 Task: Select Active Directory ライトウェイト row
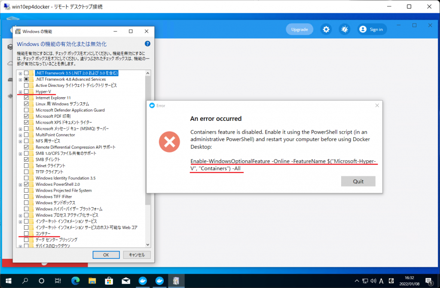coord(76,86)
